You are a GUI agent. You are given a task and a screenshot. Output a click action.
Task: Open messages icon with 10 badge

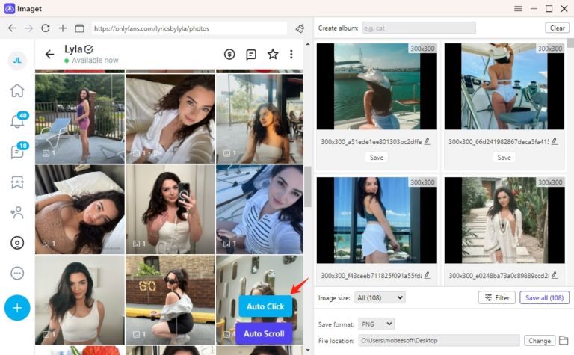17,152
